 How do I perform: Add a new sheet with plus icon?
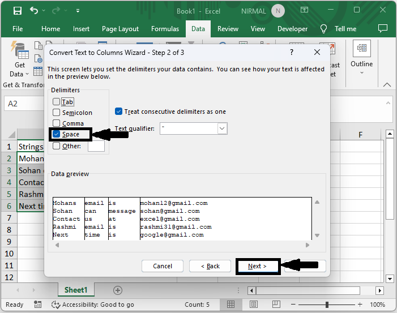click(117, 290)
